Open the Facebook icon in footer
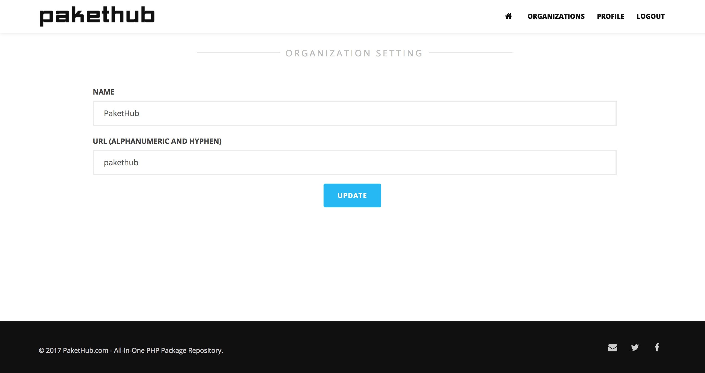 (x=657, y=347)
